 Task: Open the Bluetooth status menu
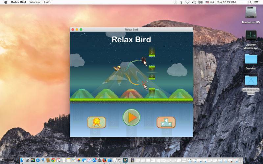181,2
